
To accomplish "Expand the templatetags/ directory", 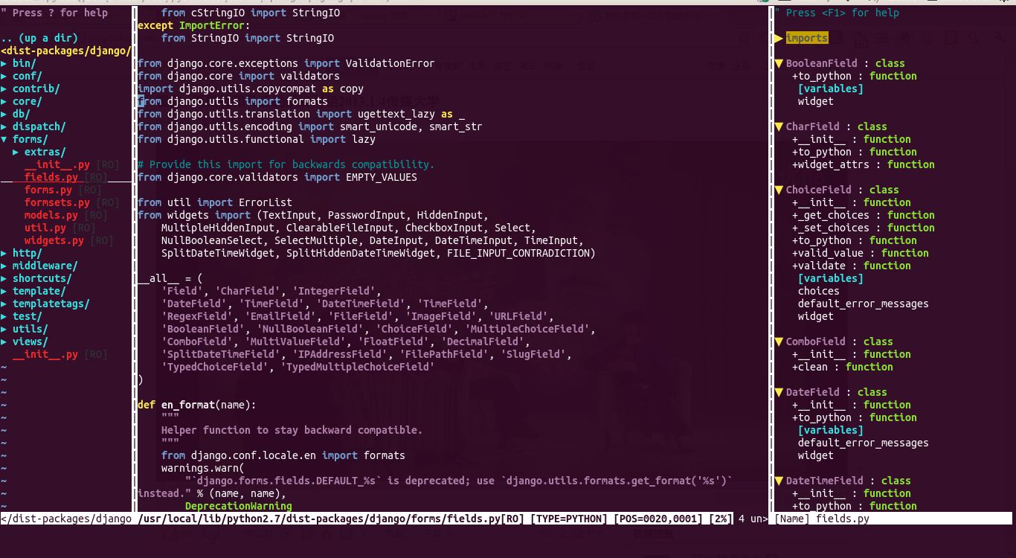I will pyautogui.click(x=4, y=304).
